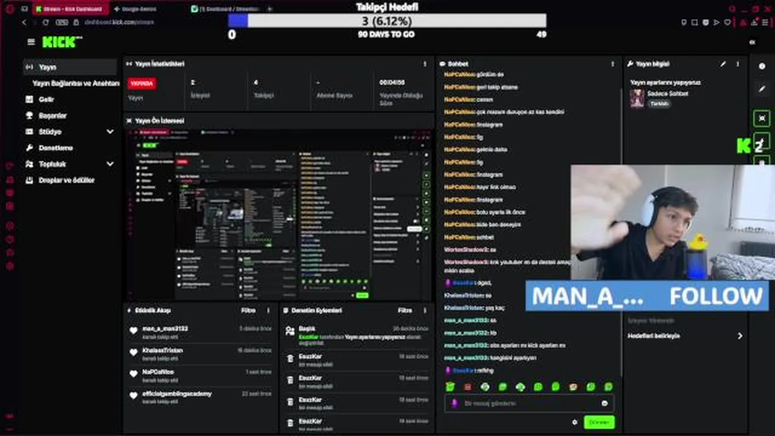Click the heart icon beside man_a_max3132

point(134,331)
